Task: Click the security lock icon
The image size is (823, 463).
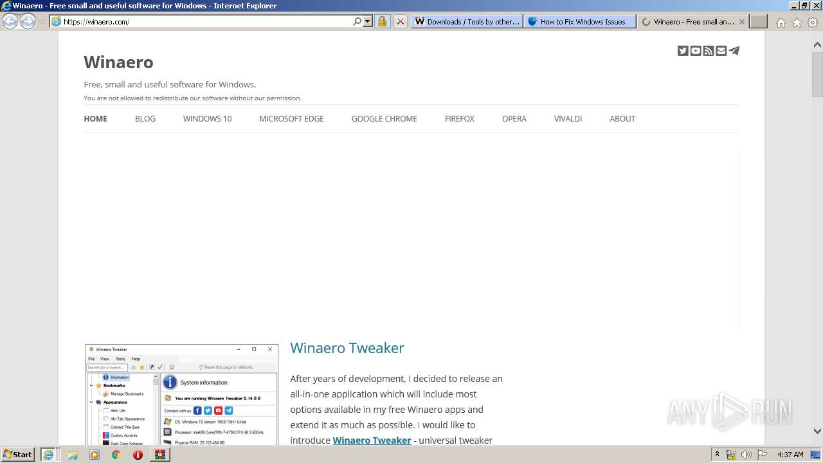Action: tap(382, 21)
